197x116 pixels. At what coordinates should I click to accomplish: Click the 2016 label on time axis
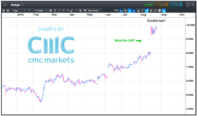coord(20,15)
